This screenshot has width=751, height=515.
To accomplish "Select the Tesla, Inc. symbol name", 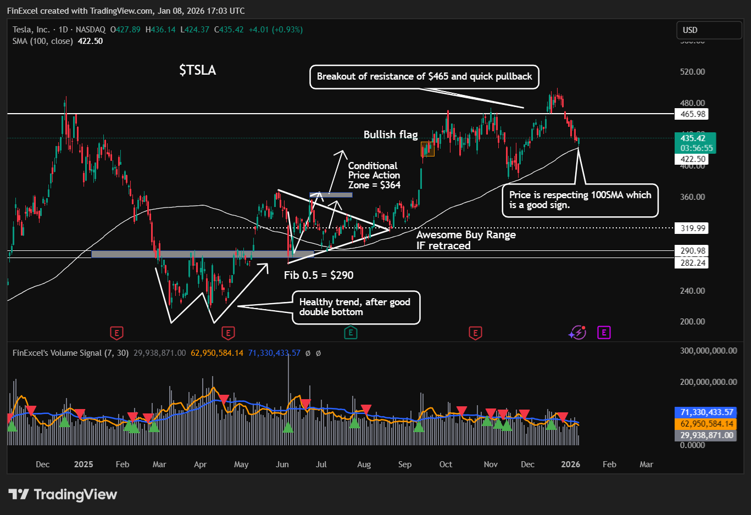I will 31,29.
